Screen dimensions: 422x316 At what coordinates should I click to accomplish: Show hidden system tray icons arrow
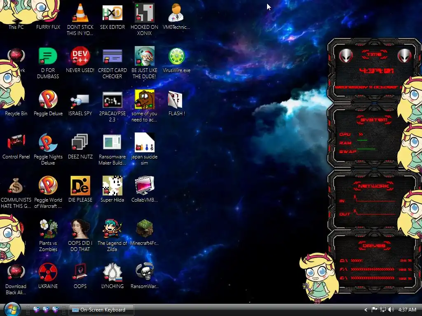coord(366,310)
